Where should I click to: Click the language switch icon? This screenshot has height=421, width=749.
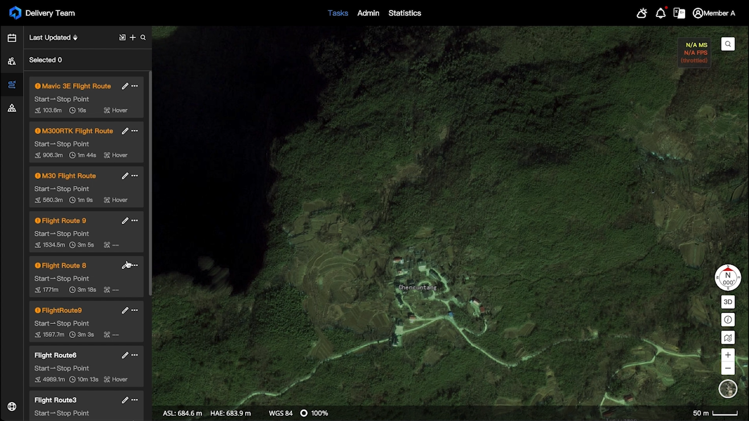[x=679, y=13]
